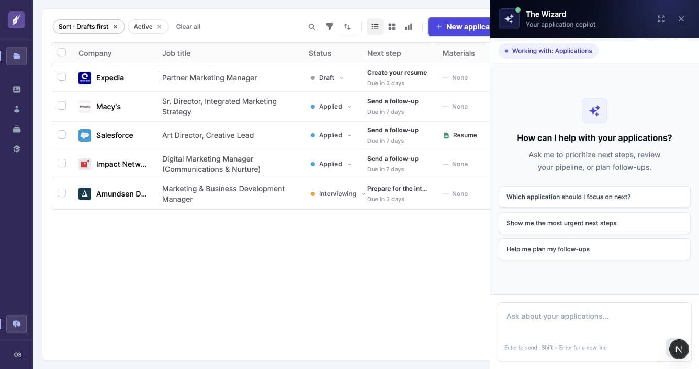Click the Clear all filters link

click(188, 27)
